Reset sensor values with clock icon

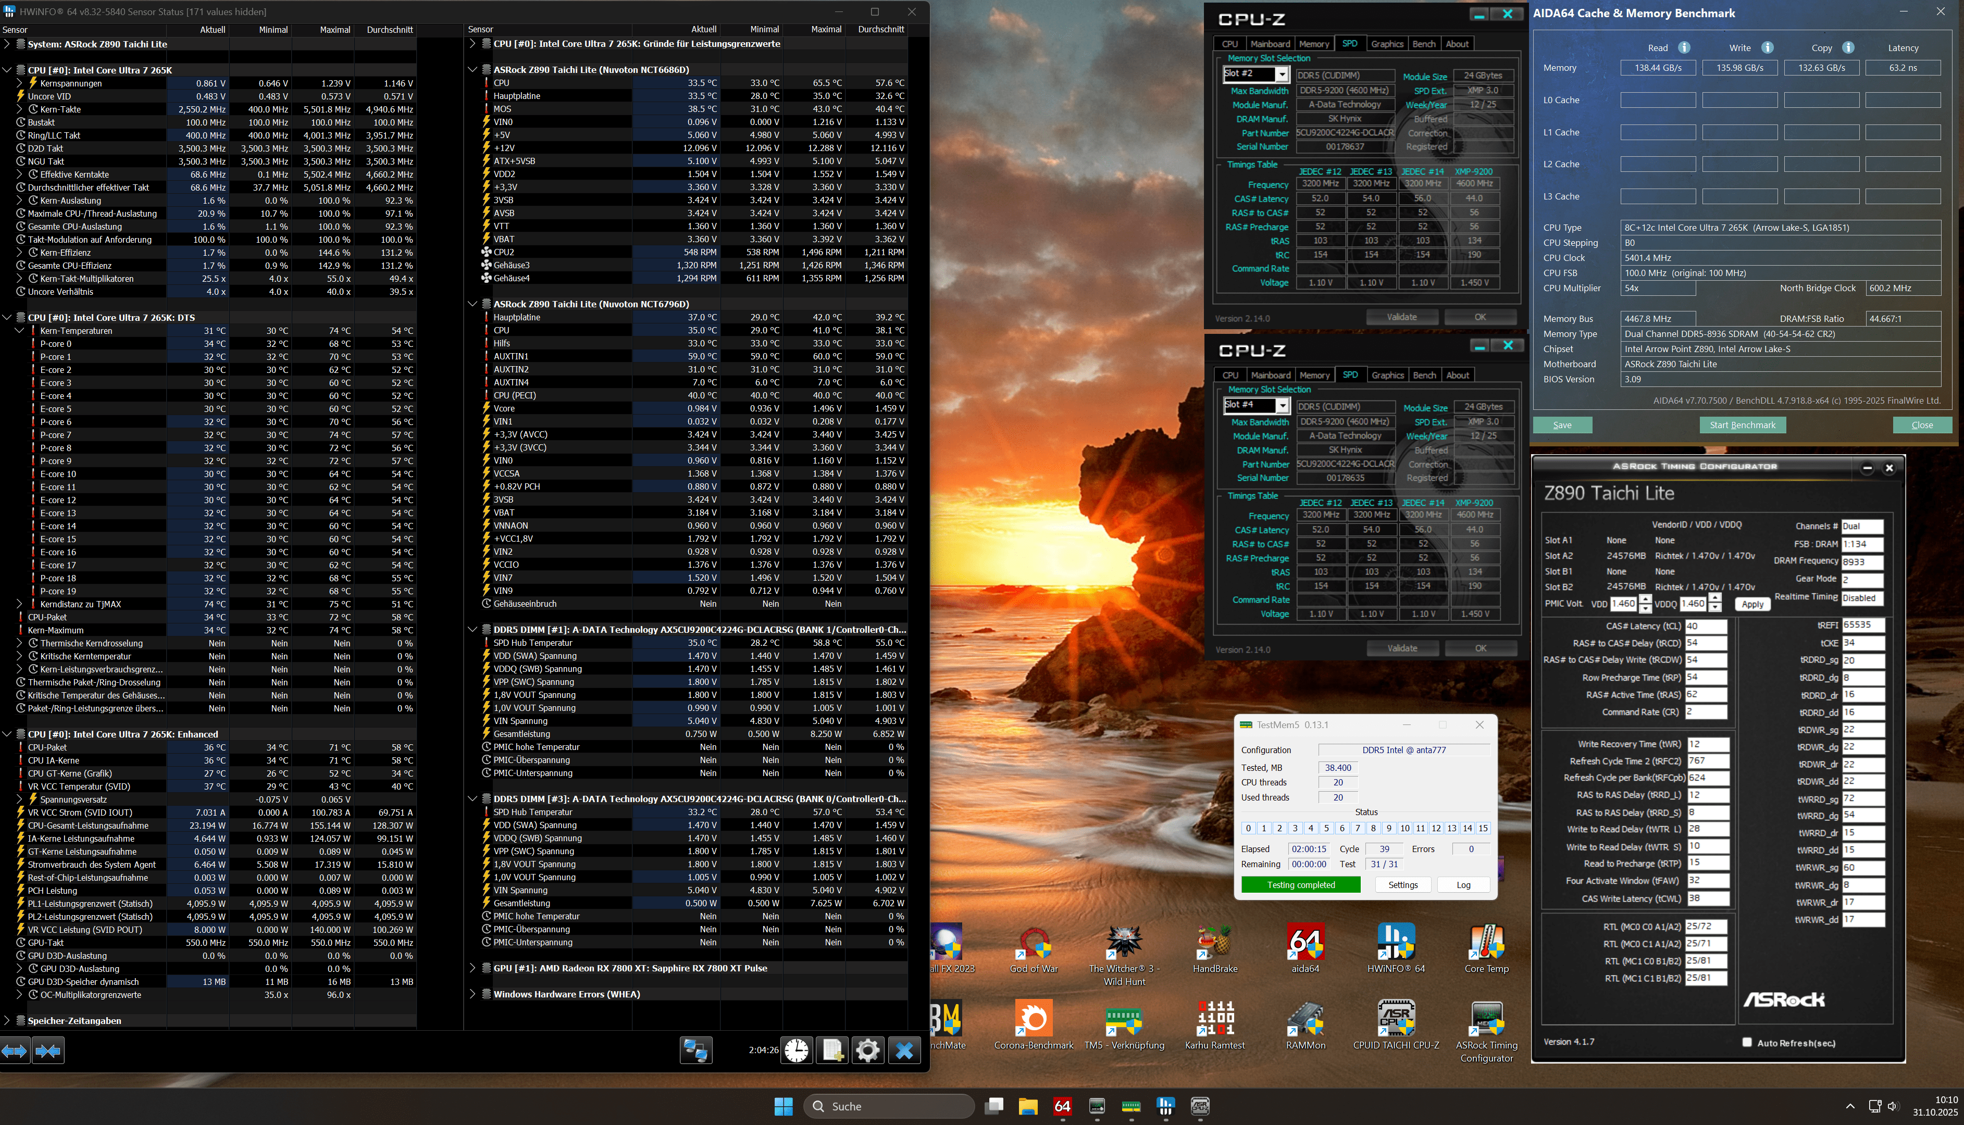coord(797,1051)
